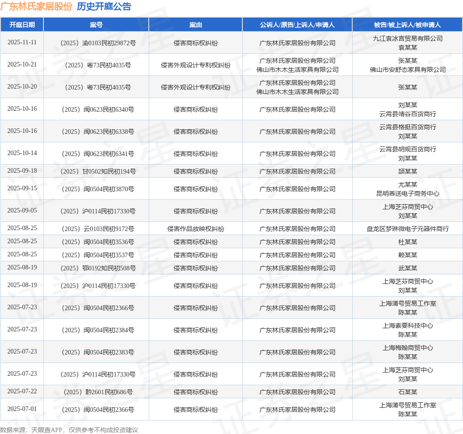
Task: Open case (2025)渝0103民初29872号
Action: [96, 43]
